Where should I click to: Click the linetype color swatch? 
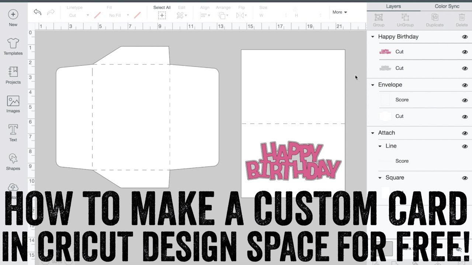97,15
